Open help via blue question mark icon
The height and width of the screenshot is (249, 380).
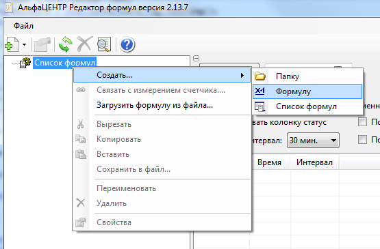[x=127, y=44]
